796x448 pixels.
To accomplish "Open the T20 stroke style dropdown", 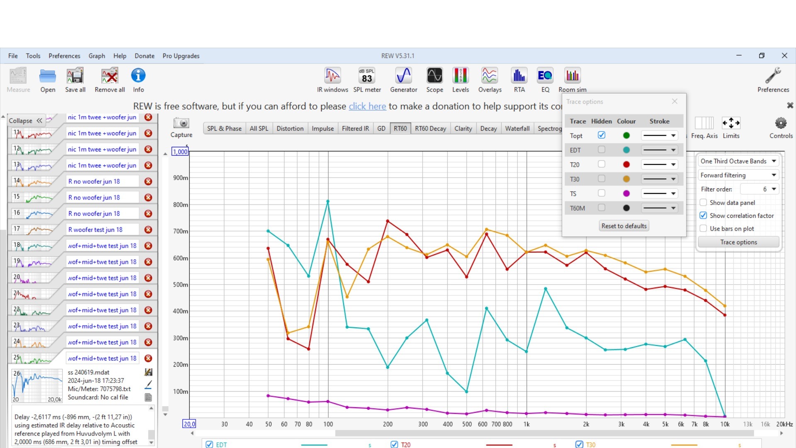I will pyautogui.click(x=660, y=165).
